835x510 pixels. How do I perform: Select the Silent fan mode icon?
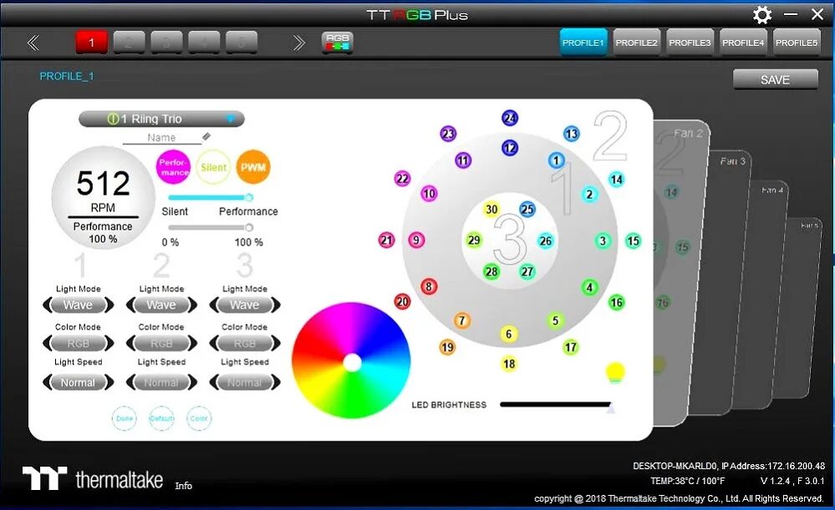[213, 167]
